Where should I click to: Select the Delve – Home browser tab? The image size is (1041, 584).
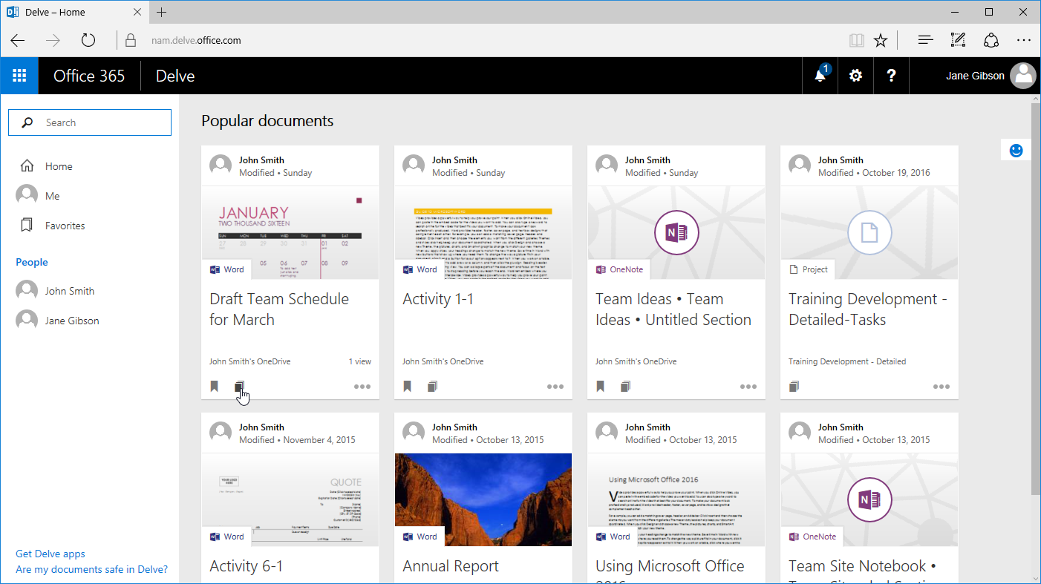coord(74,12)
